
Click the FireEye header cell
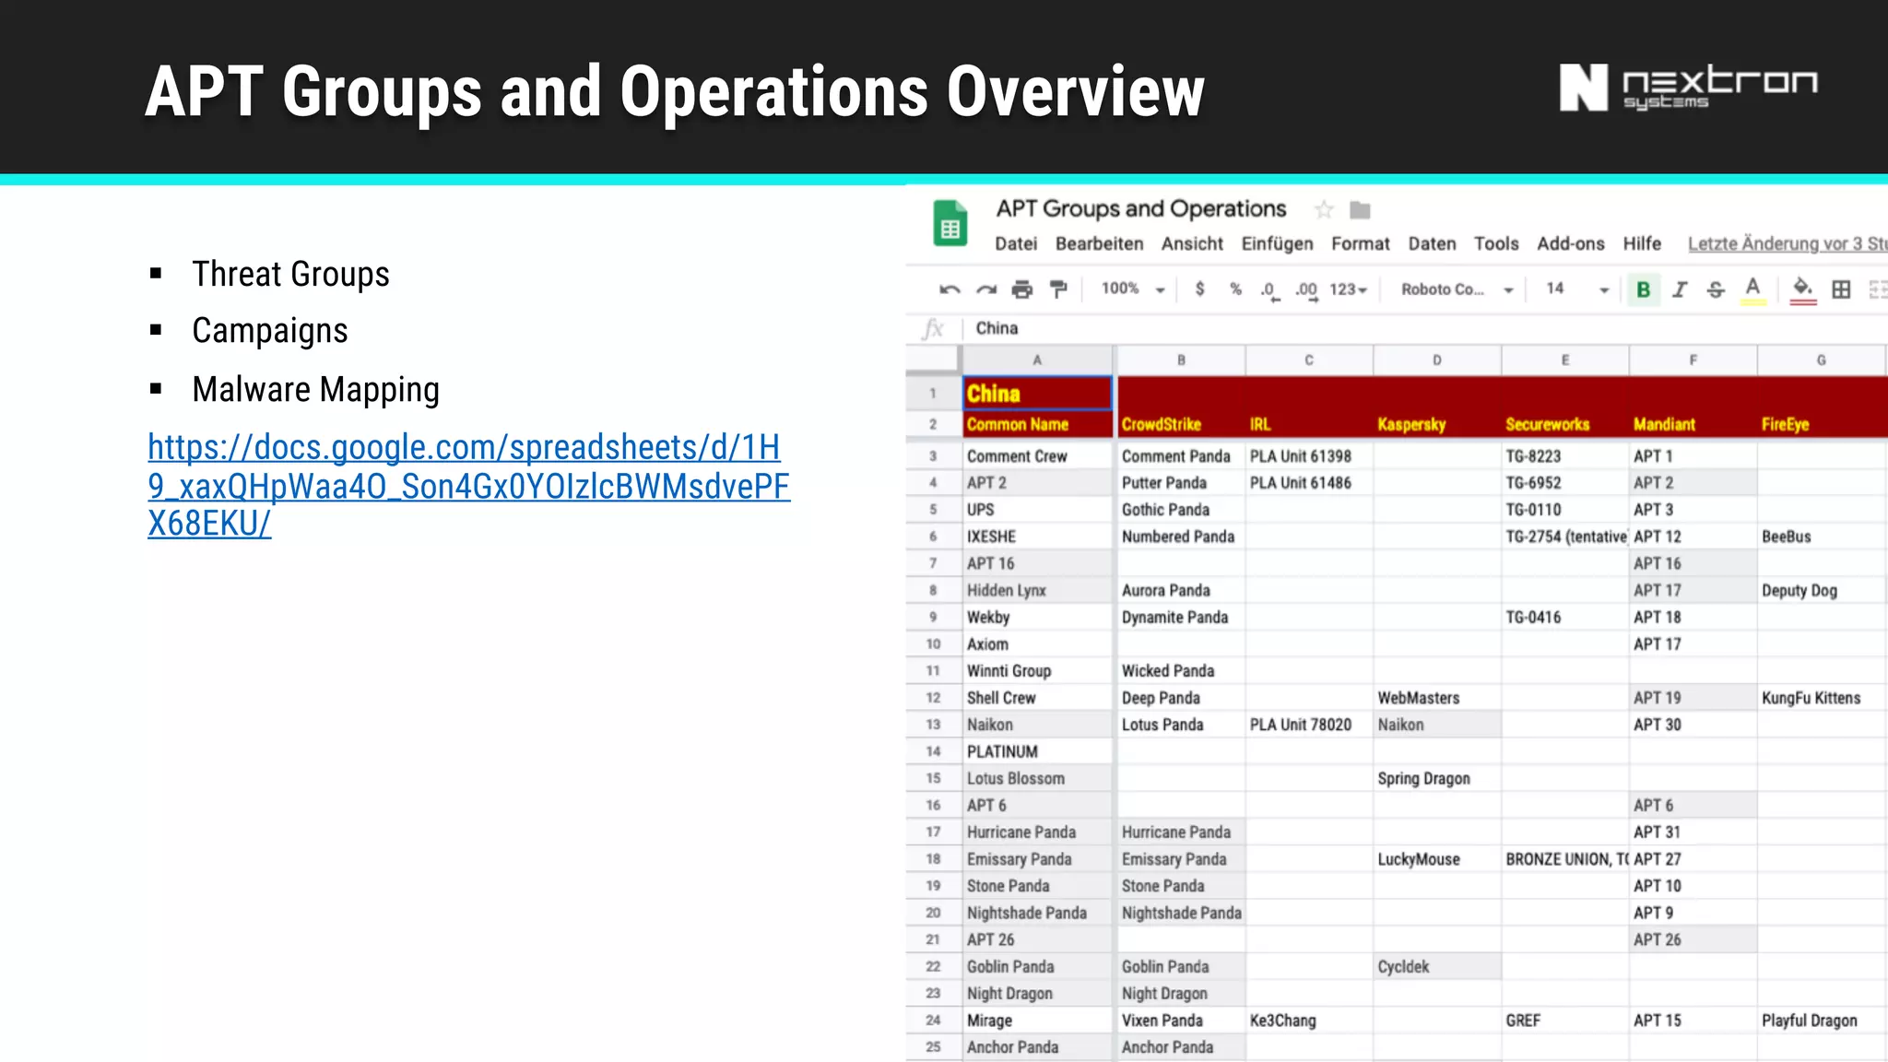pyautogui.click(x=1821, y=424)
